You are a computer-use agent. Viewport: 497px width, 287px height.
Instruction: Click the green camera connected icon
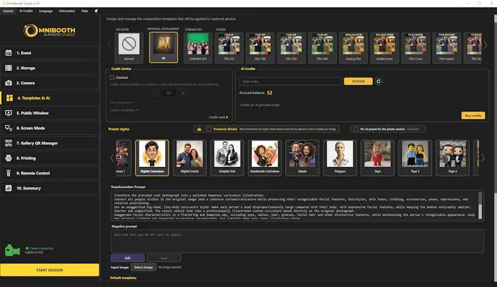12,250
